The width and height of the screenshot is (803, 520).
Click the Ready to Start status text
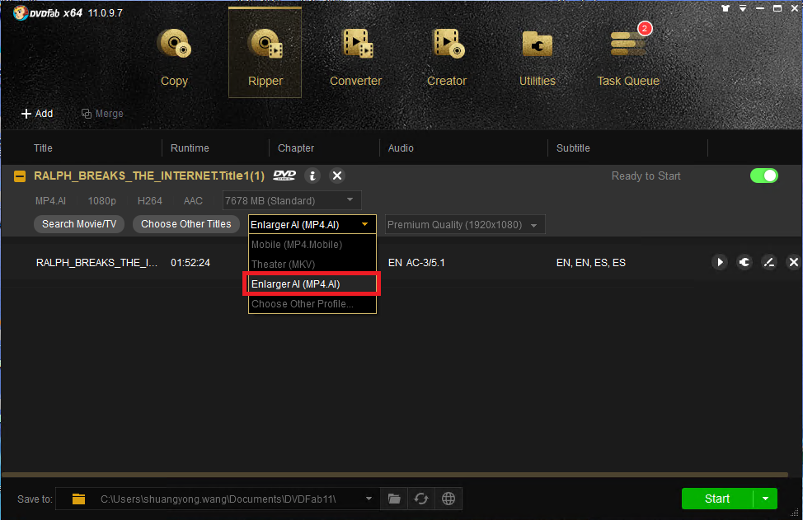coord(646,176)
